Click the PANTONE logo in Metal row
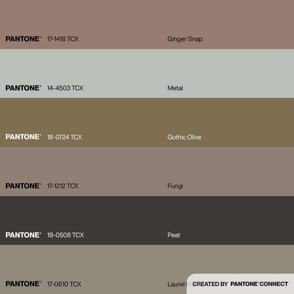The height and width of the screenshot is (294, 294). [23, 88]
